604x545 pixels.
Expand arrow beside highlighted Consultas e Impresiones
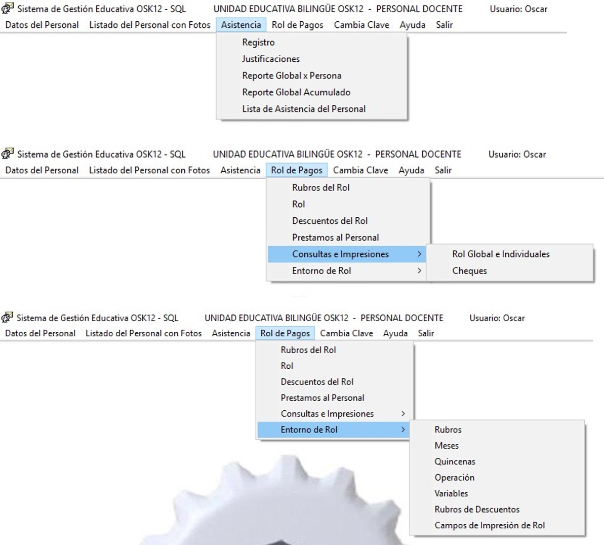(x=419, y=254)
